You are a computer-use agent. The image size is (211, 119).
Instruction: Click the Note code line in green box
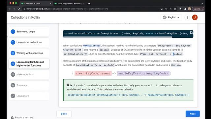pyautogui.click(x=128, y=95)
